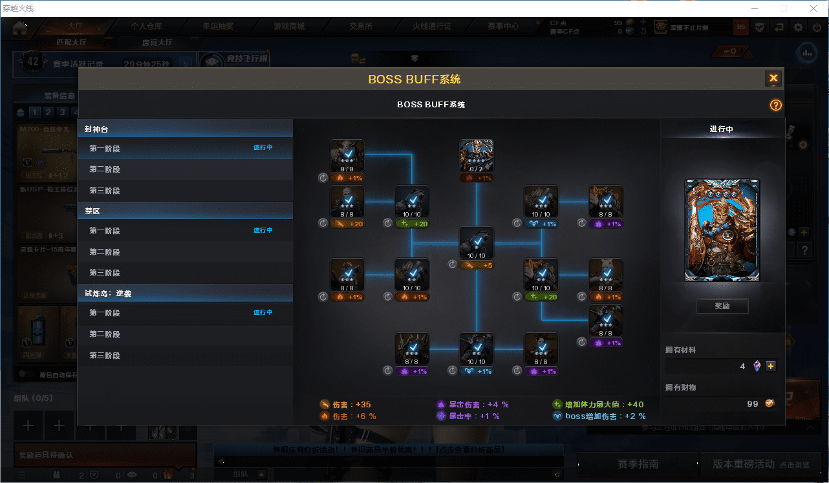Expand the 禁区 category header

[x=185, y=211]
